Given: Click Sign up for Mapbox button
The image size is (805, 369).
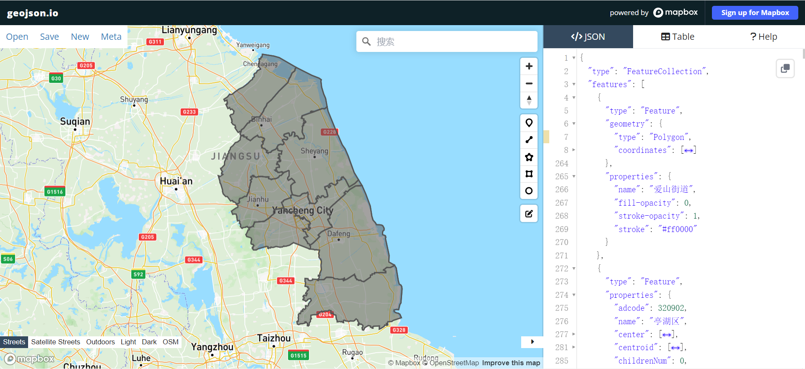Looking at the screenshot, I should 755,13.
